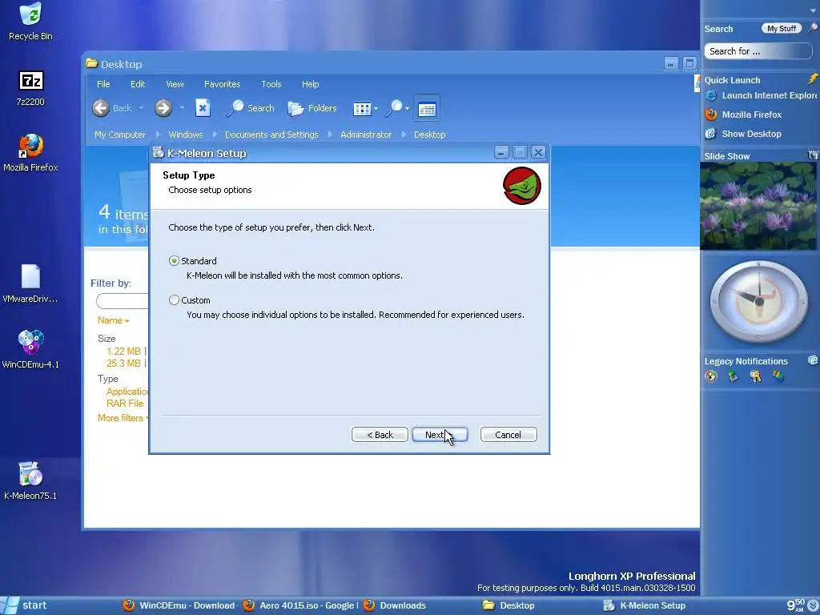Click the preview pane toolbar icon

pyautogui.click(x=427, y=109)
